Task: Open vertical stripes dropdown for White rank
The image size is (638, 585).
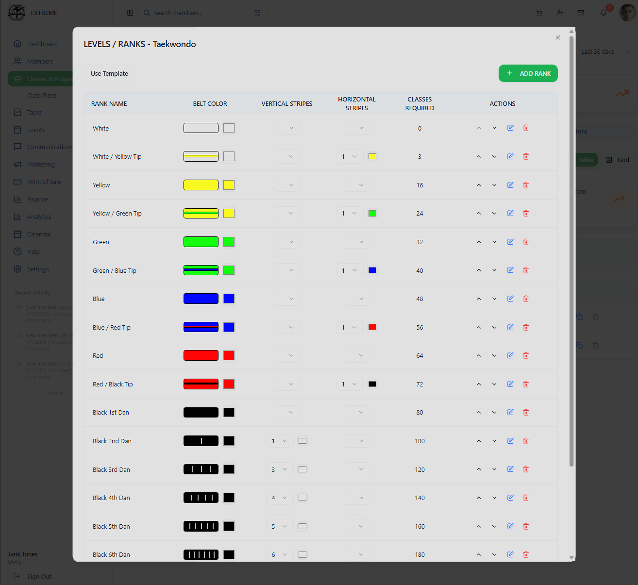Action: pyautogui.click(x=286, y=128)
